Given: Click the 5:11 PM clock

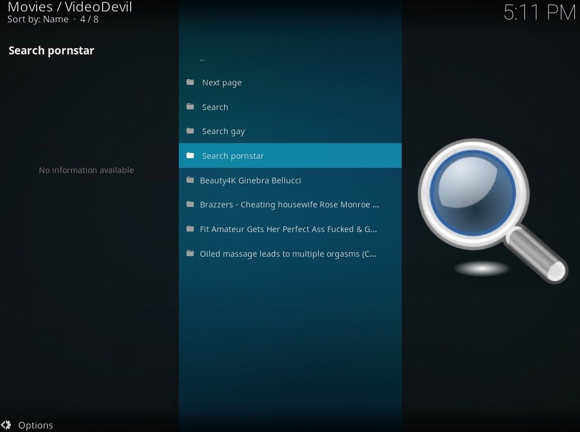Looking at the screenshot, I should pyautogui.click(x=540, y=12).
